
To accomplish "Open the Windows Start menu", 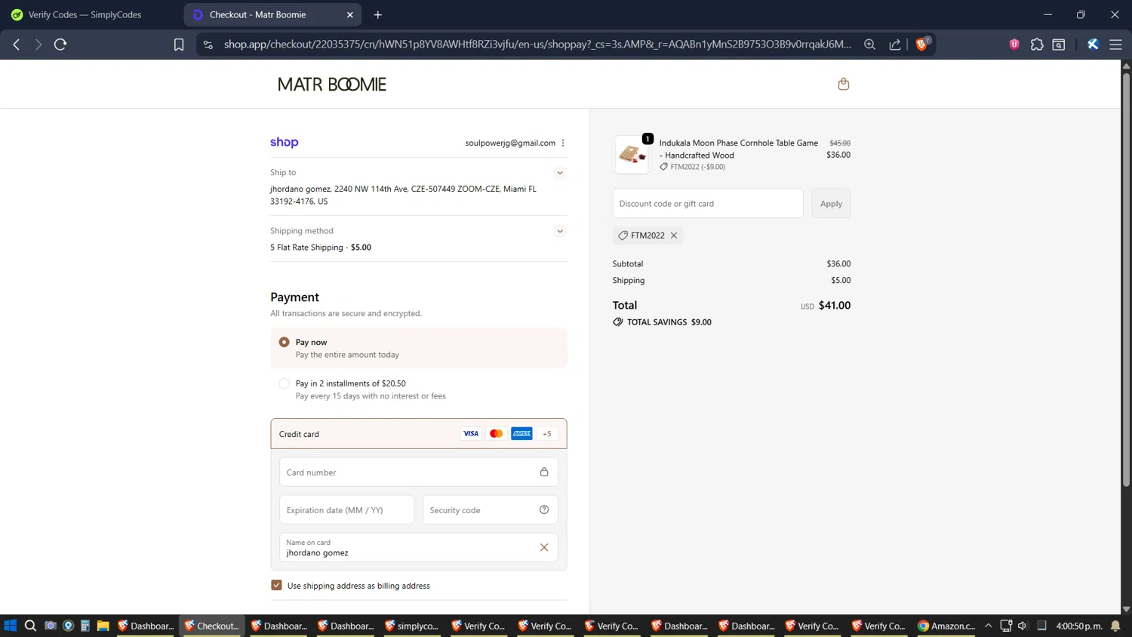I will [x=11, y=626].
